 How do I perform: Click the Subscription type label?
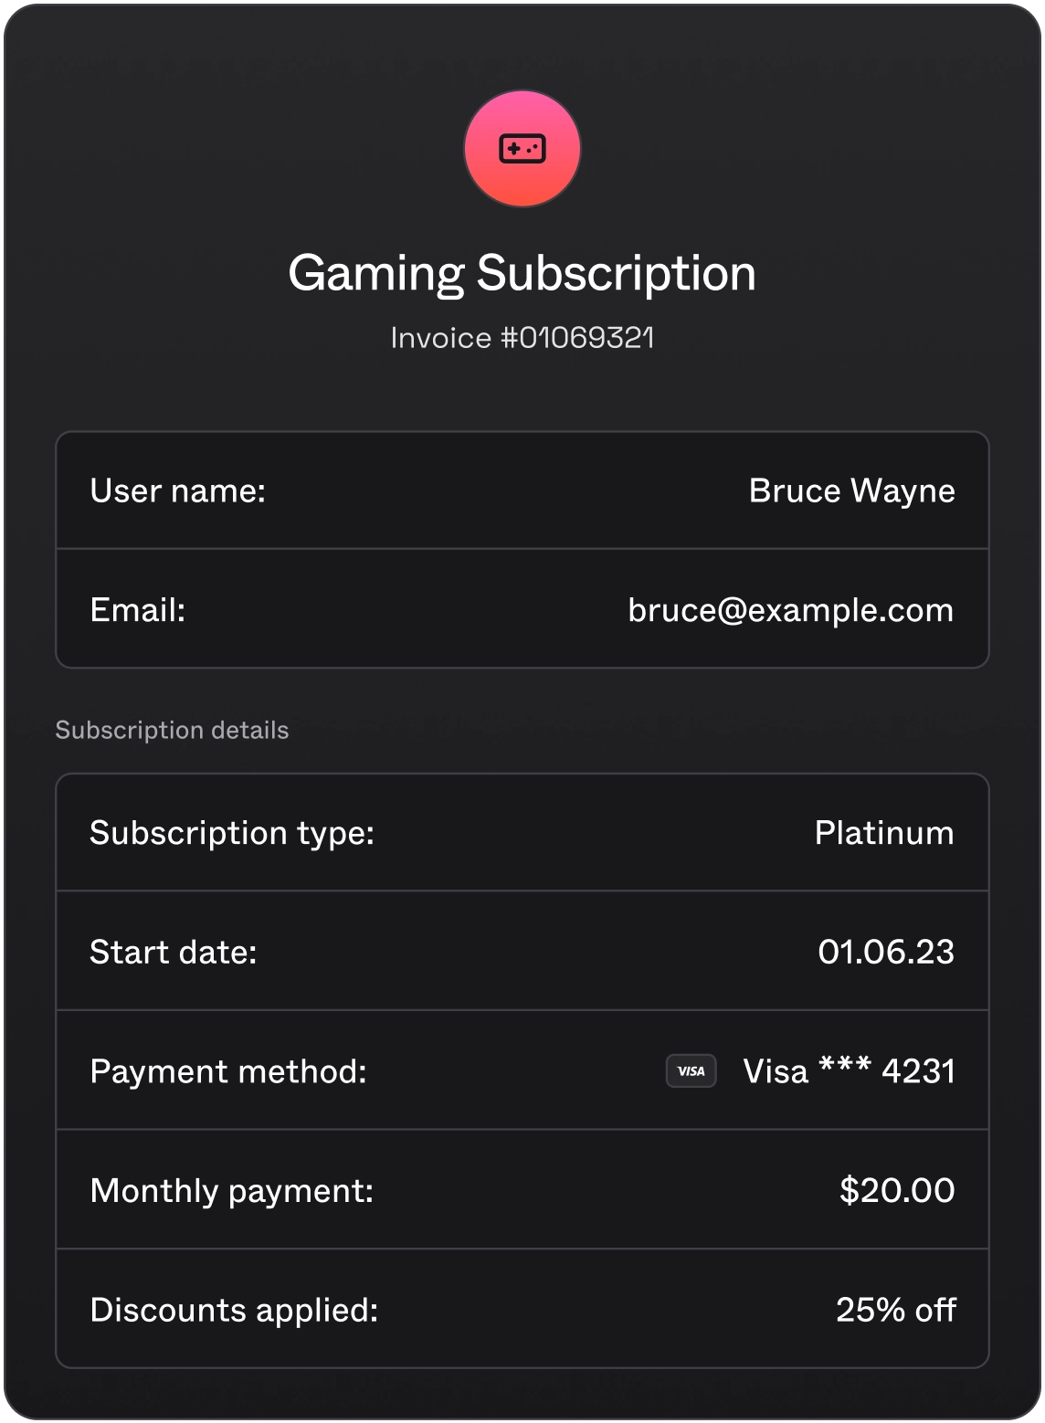click(232, 833)
